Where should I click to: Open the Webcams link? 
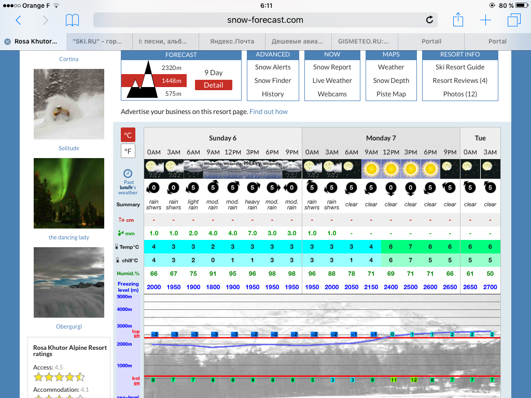(332, 94)
